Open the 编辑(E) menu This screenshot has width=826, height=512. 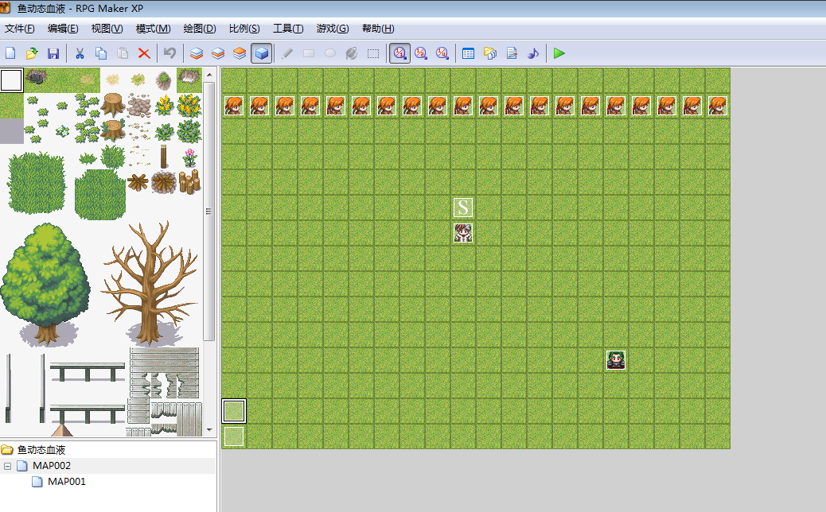coord(63,29)
